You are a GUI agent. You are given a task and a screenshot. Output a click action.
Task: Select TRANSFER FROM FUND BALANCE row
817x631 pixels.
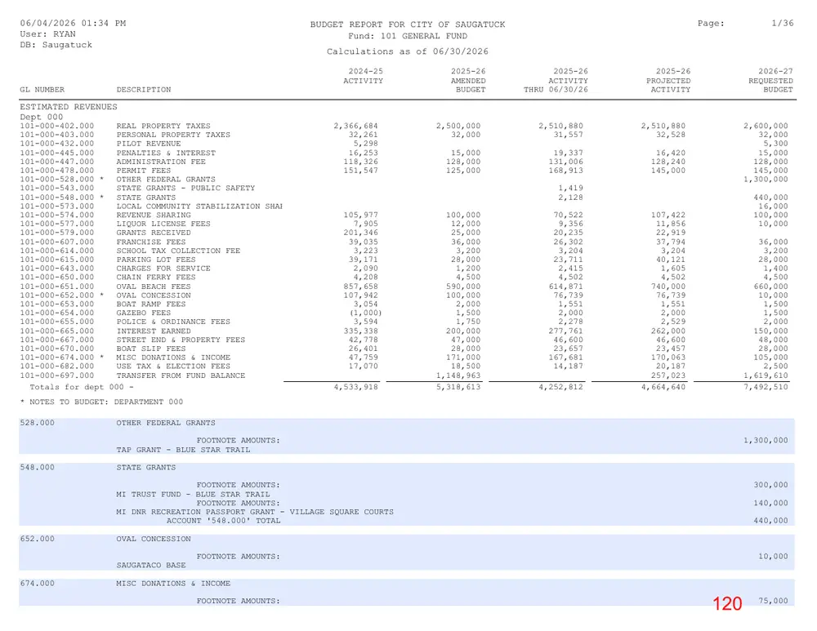click(x=404, y=375)
